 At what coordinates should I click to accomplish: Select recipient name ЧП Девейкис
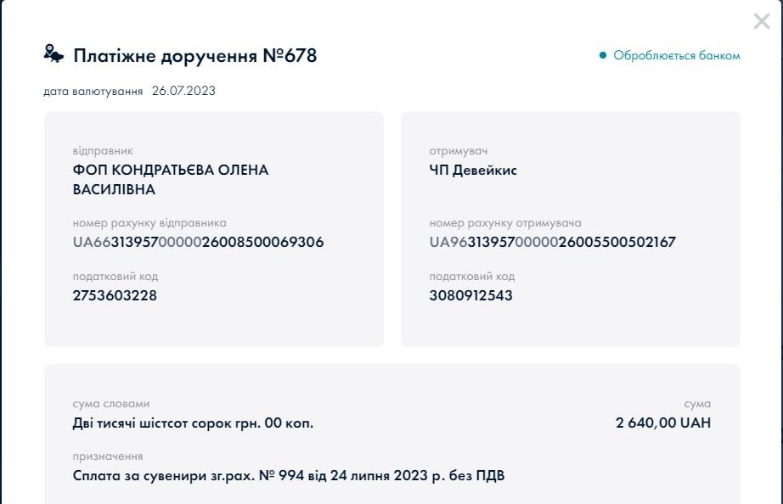(473, 171)
